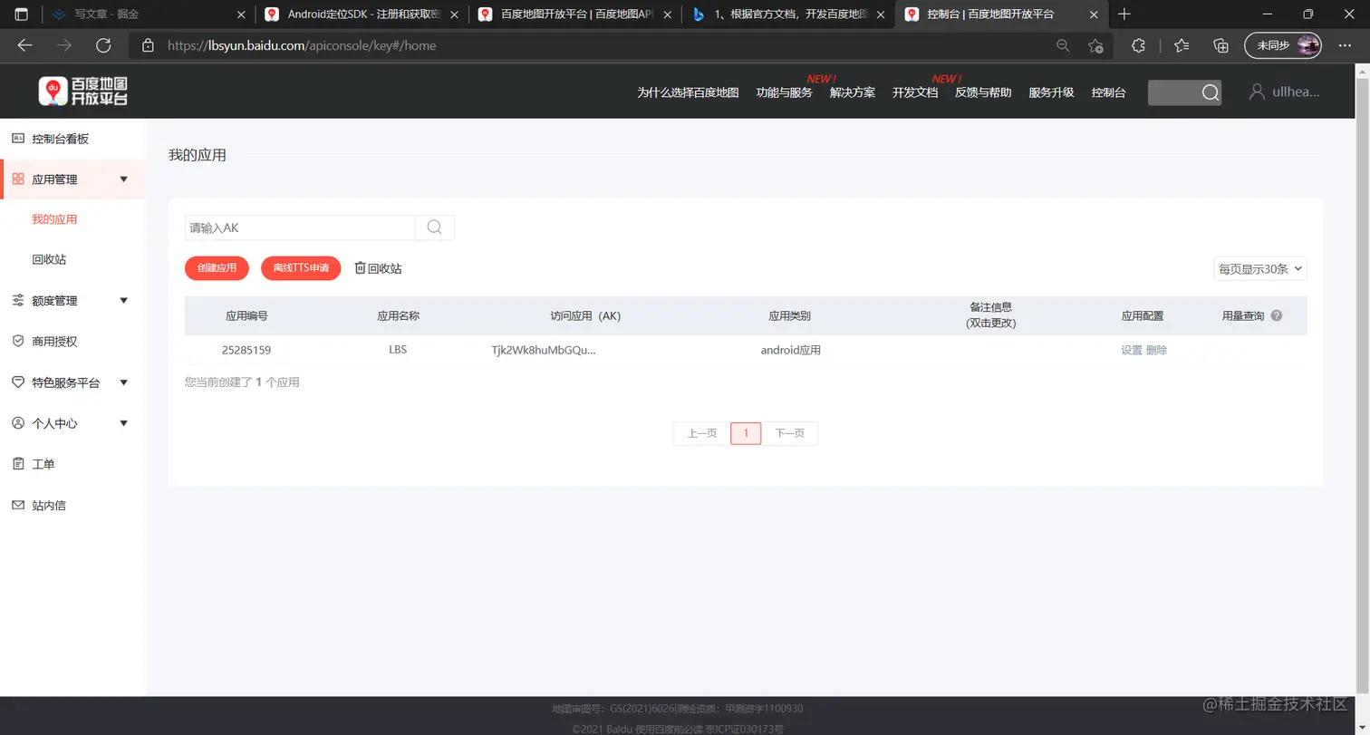Image resolution: width=1370 pixels, height=735 pixels.
Task: Switch to the 根据官方文档 Bing search tab
Action: click(788, 15)
